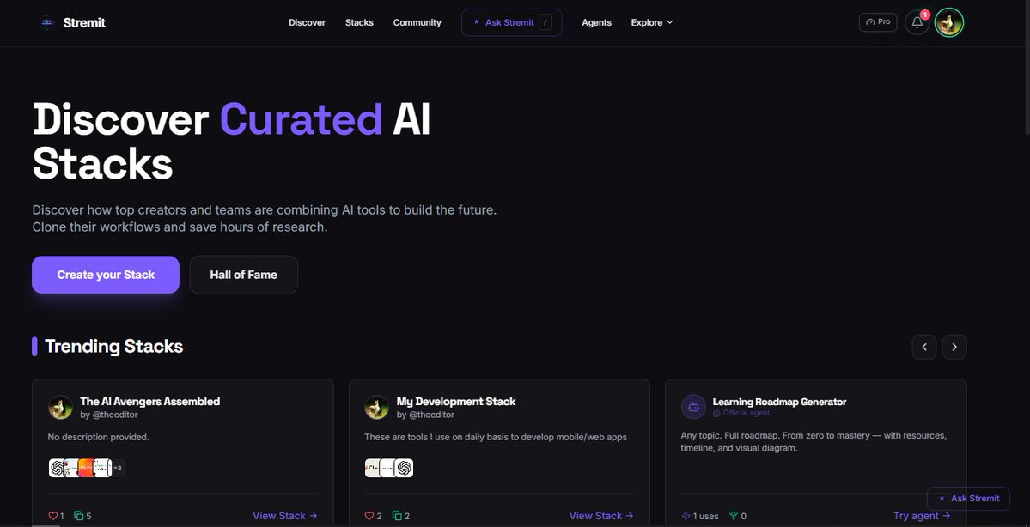1030x527 pixels.
Task: Click the fork icon on Learning Roadmap Generator card
Action: pyautogui.click(x=734, y=515)
